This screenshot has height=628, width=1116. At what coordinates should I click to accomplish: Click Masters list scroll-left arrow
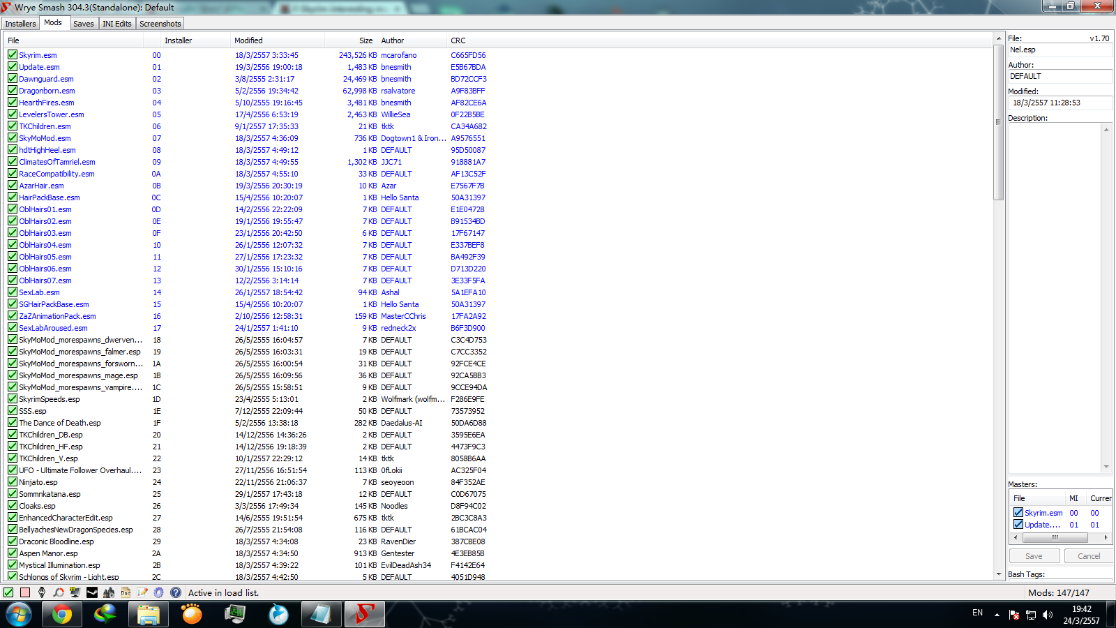click(1015, 537)
